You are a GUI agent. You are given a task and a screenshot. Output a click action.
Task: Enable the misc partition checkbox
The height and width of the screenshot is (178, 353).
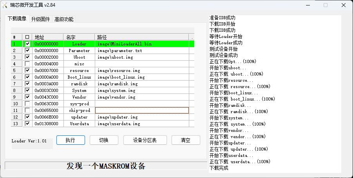tap(27, 64)
